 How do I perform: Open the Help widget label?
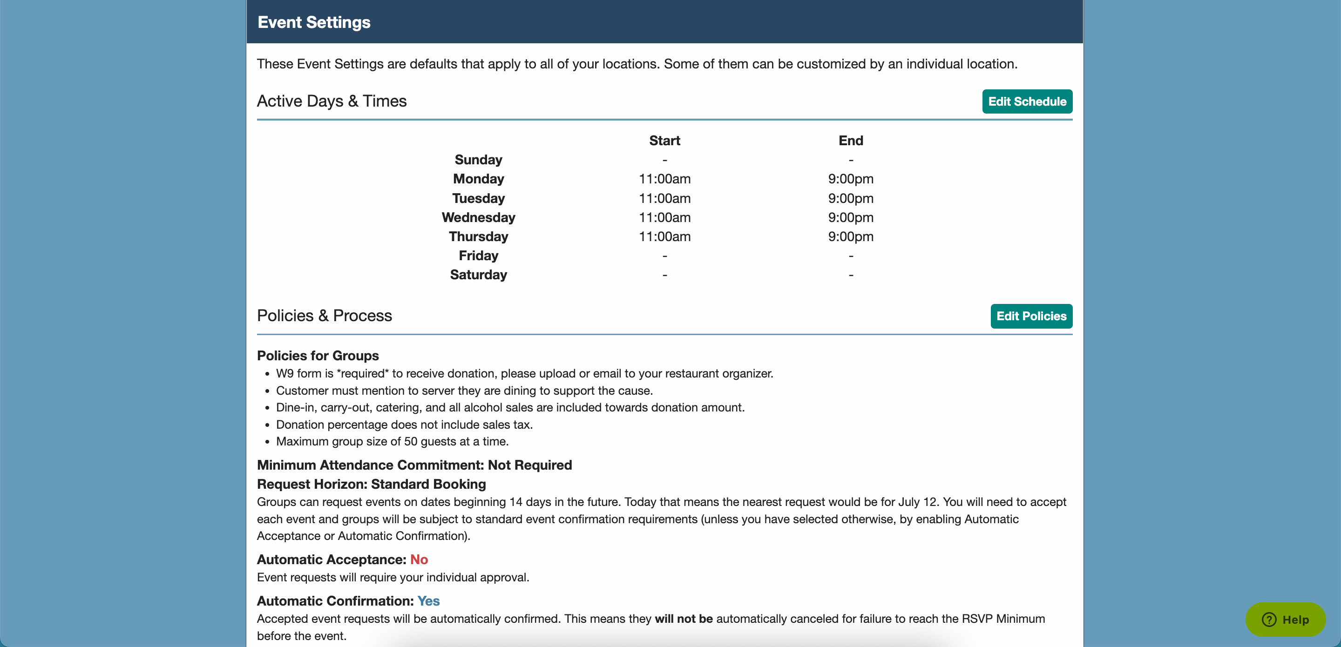(x=1295, y=620)
